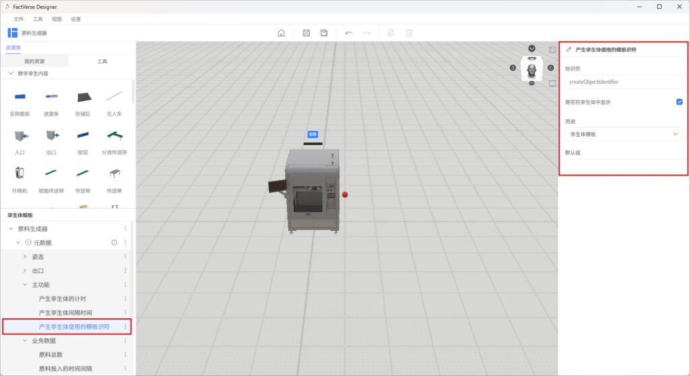Select the 无人车 resource icon
Viewport: 690px width, 376px height.
(115, 97)
